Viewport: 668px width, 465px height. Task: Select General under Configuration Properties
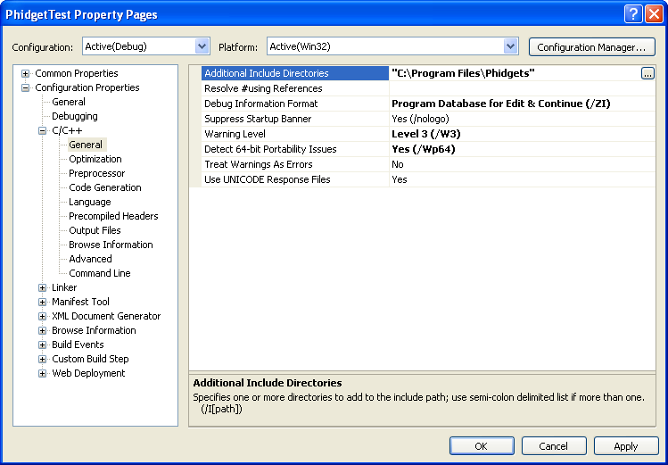click(69, 102)
